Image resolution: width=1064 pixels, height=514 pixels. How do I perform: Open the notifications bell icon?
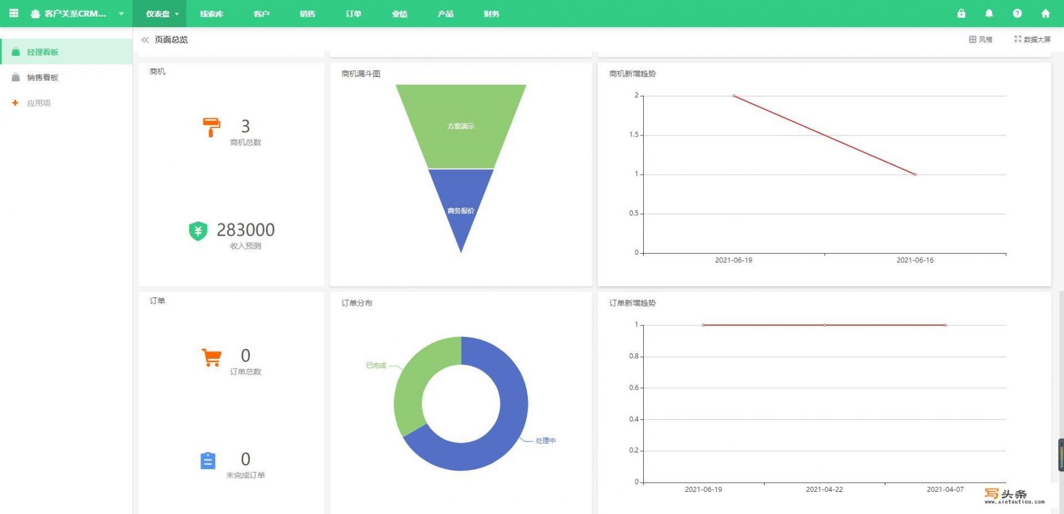[x=989, y=13]
